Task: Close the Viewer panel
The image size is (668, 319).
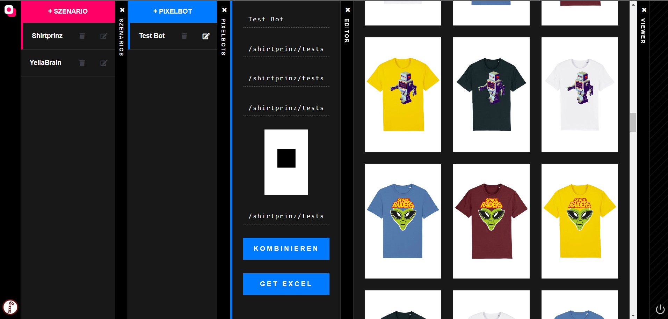Action: tap(644, 10)
